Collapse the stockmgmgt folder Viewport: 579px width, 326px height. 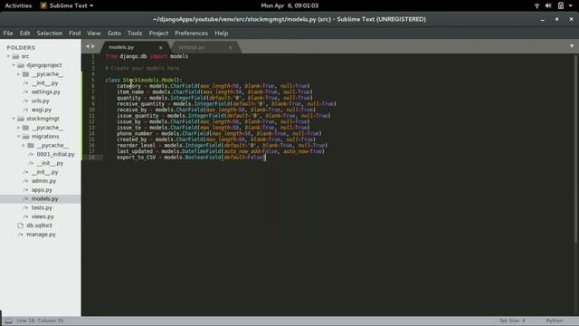click(x=14, y=119)
